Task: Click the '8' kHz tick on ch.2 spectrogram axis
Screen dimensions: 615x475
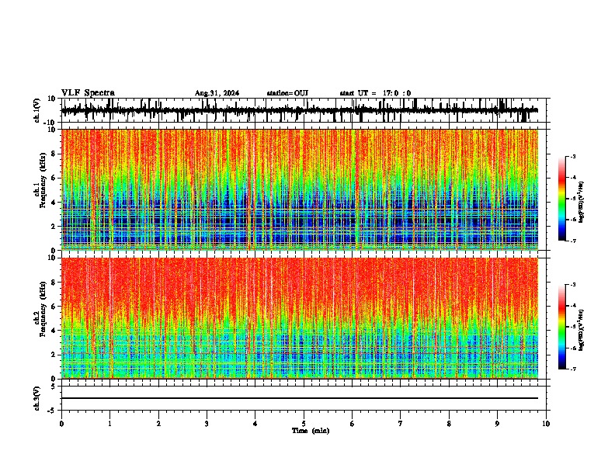Action: [54, 283]
